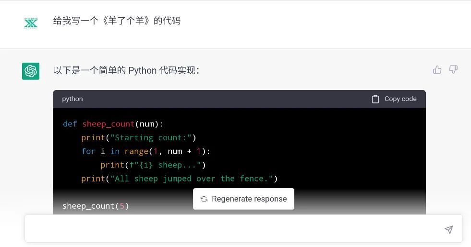The width and height of the screenshot is (471, 247).
Task: Focus the empty message input box
Action: 230,229
